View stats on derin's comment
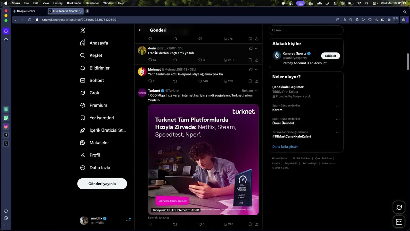The width and height of the screenshot is (410, 231). [x=225, y=60]
